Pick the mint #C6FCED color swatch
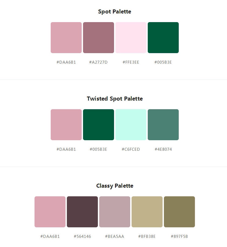This screenshot has width=227, height=247. click(131, 125)
